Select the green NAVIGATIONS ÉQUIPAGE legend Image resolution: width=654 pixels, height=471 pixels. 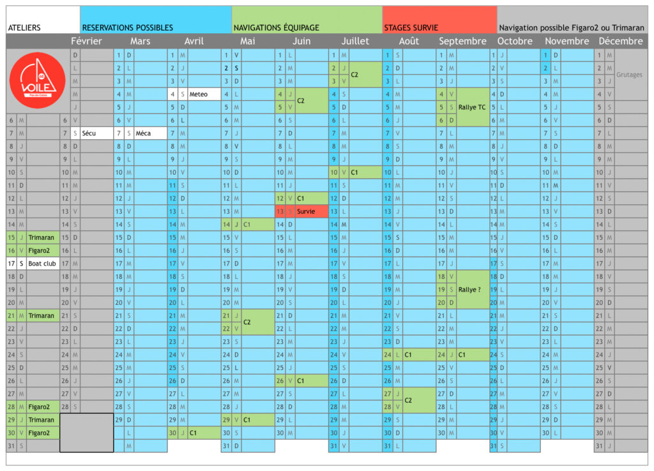point(307,20)
